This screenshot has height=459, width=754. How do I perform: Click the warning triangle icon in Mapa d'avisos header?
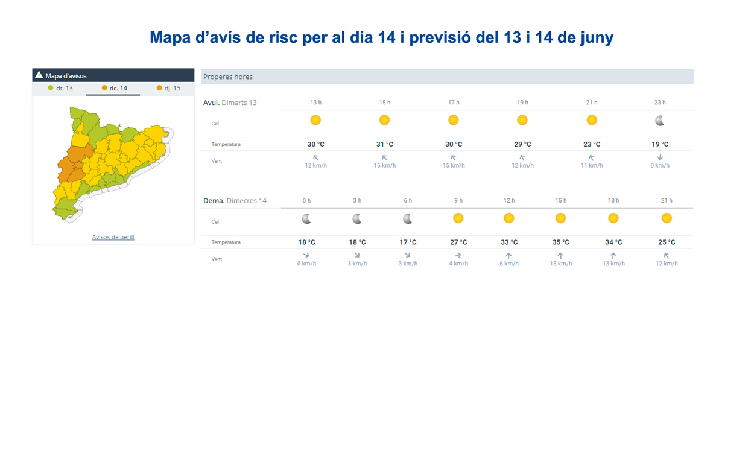click(39, 75)
